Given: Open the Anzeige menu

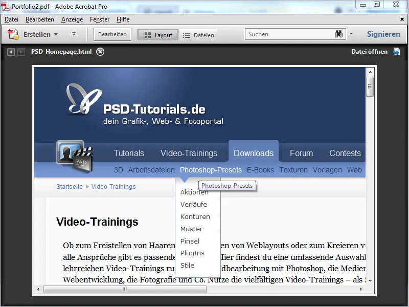Looking at the screenshot, I should [x=72, y=19].
